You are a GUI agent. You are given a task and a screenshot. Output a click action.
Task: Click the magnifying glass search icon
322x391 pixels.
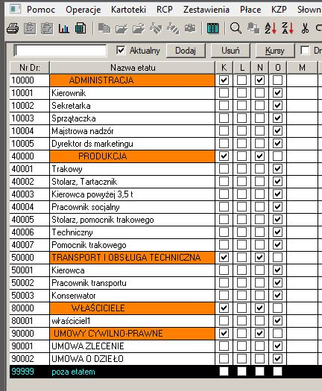pos(236,28)
